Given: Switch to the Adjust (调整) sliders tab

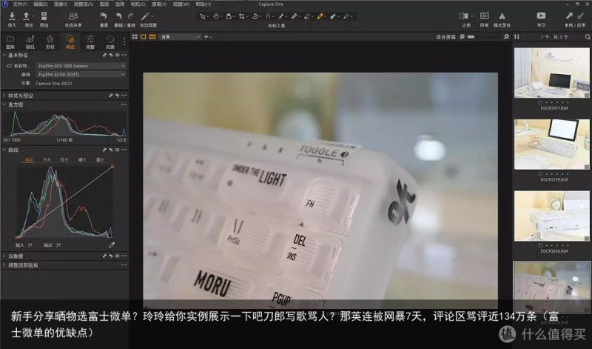Looking at the screenshot, I should (90, 41).
